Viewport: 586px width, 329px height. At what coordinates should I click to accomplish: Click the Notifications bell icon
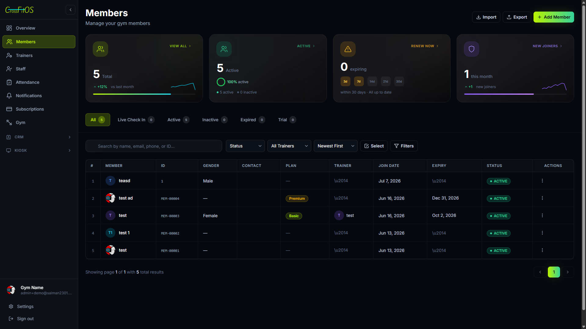tap(9, 96)
